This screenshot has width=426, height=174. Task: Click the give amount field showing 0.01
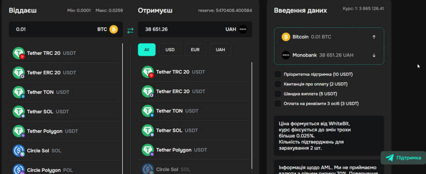coord(50,30)
